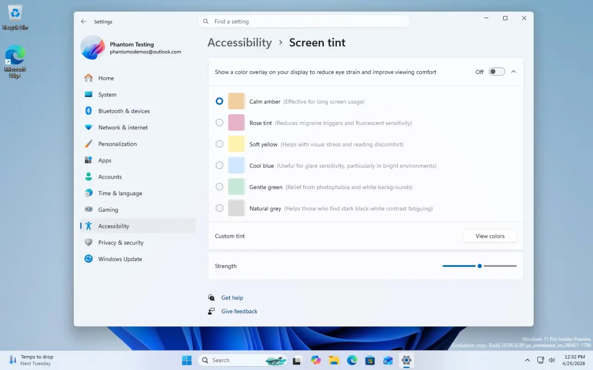Open the Accounts menu item
Screen dimensions: 593x370
[110, 177]
